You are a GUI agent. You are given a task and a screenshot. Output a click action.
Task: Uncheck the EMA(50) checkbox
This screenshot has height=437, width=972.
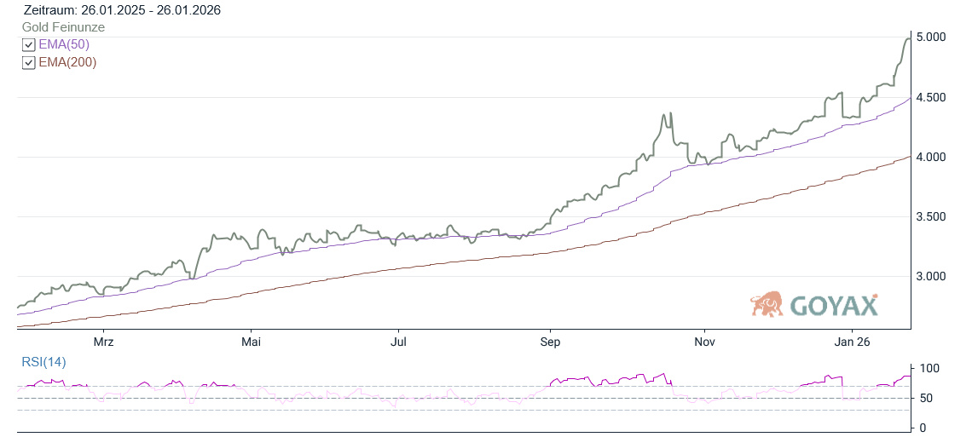[29, 45]
